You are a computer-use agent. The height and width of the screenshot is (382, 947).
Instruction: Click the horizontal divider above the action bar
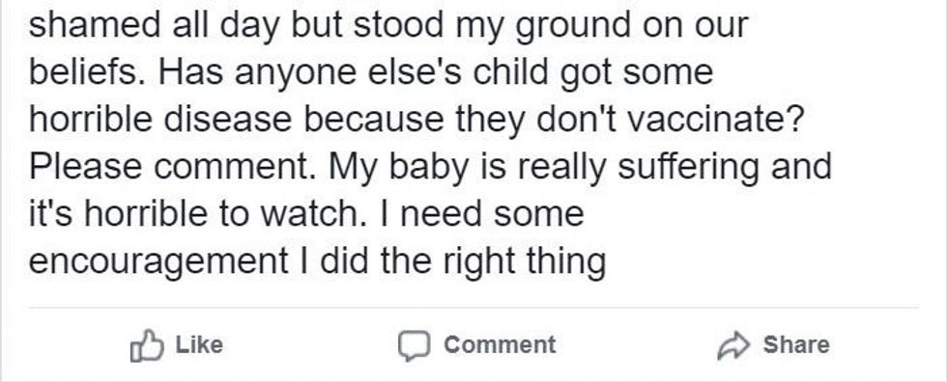(473, 308)
